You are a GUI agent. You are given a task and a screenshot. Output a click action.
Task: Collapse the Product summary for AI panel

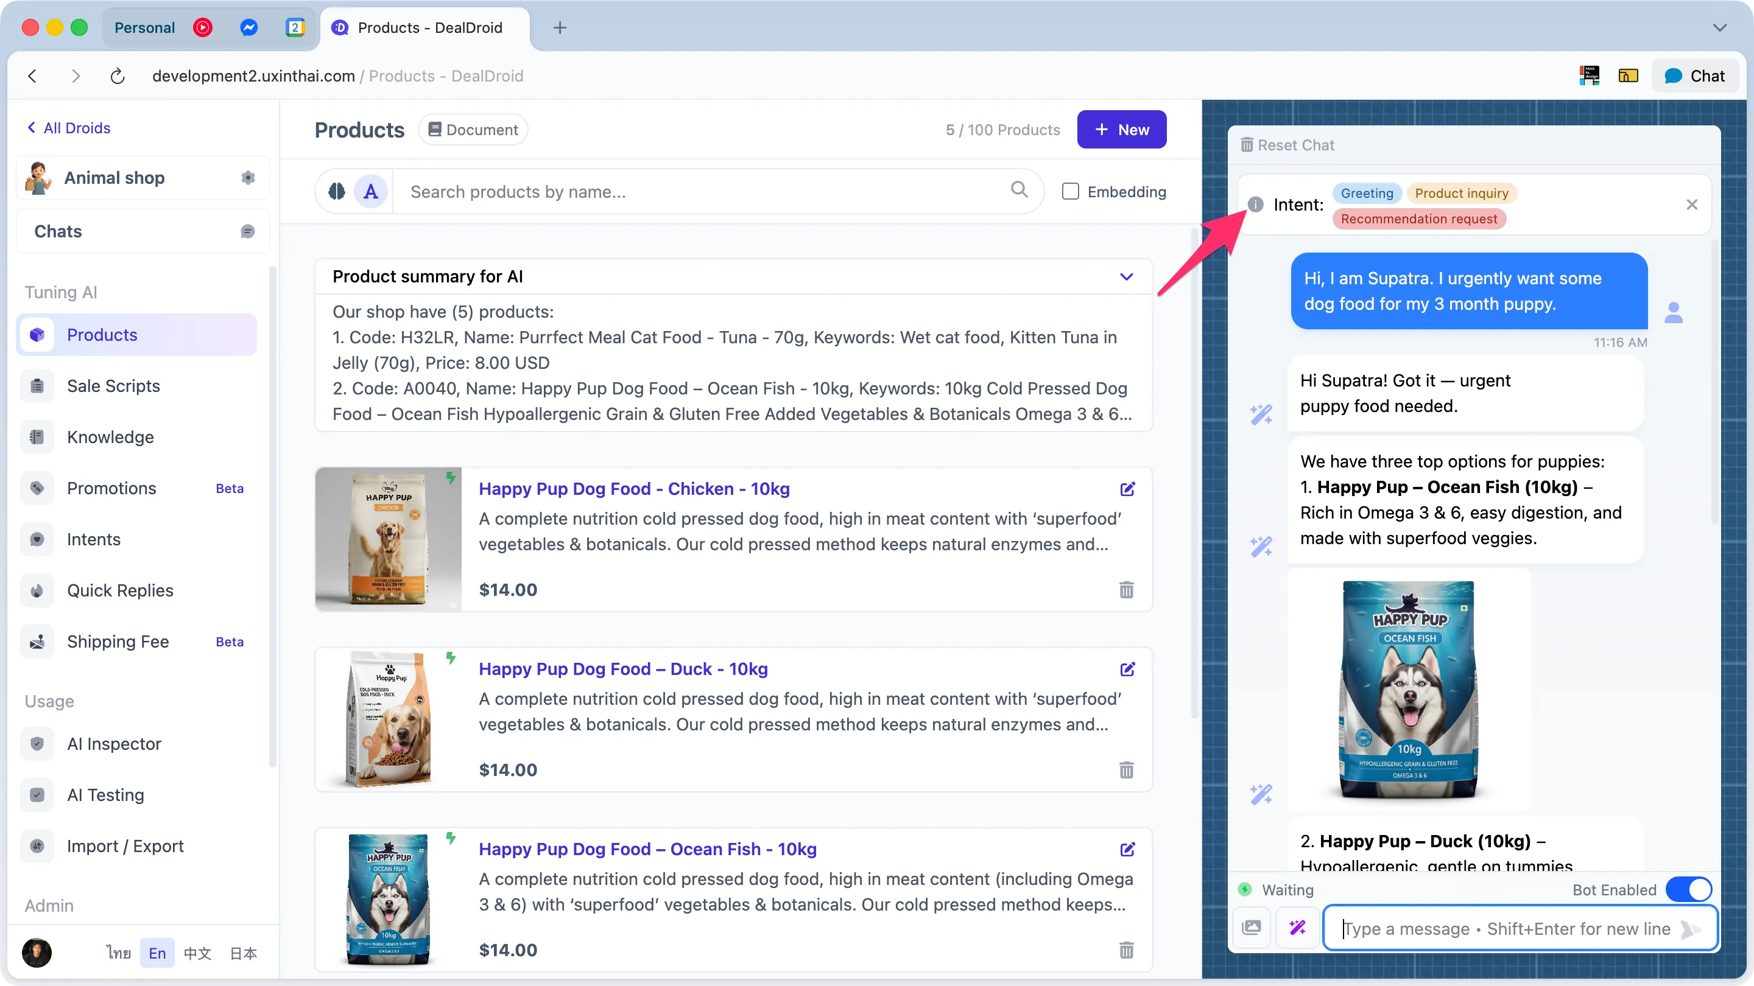[x=1126, y=276]
